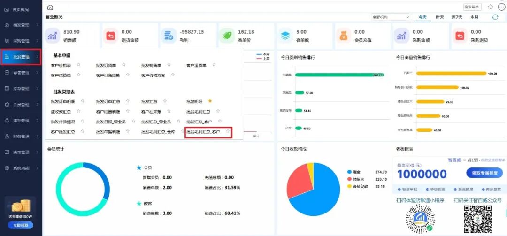
Task: Click the red 储值卡 legend dot
Action: tap(349, 179)
